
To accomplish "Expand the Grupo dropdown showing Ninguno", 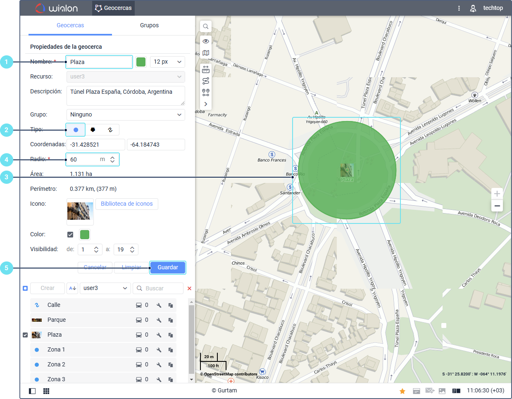I will pyautogui.click(x=126, y=114).
